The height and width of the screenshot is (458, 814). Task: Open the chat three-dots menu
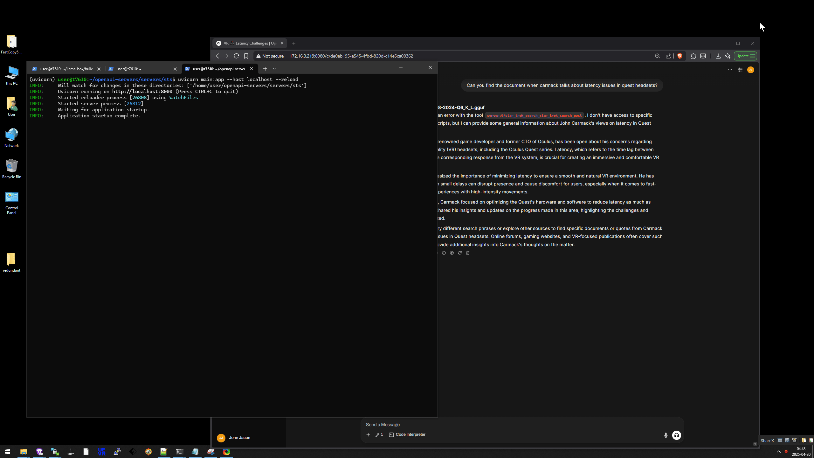730,70
